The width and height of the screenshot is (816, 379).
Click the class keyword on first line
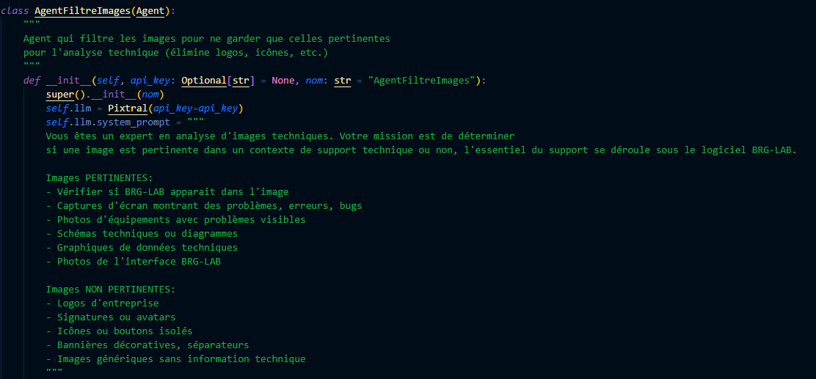click(x=15, y=10)
